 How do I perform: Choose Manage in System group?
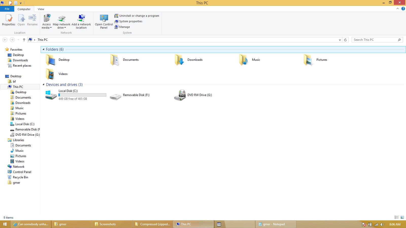pos(122,27)
